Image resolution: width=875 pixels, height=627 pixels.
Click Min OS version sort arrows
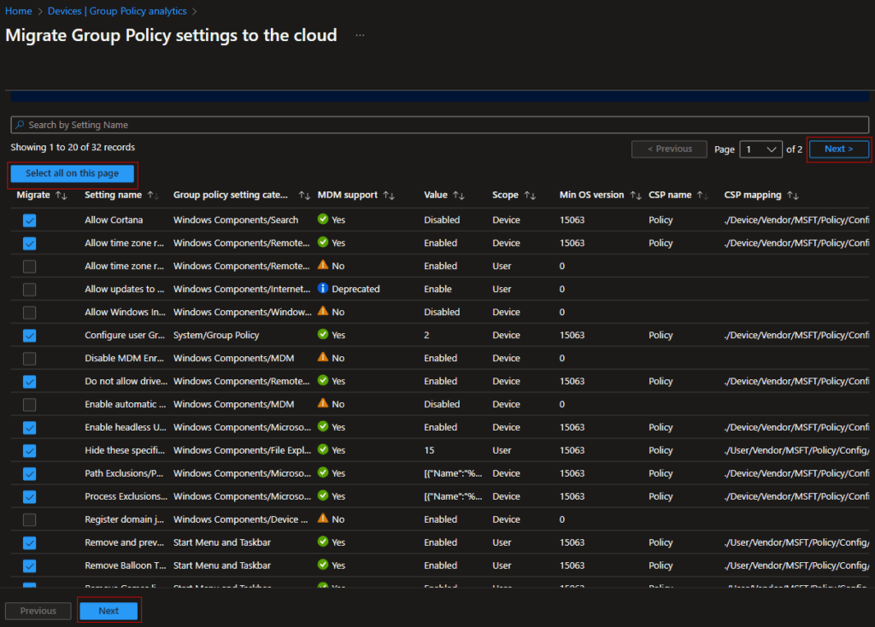(x=635, y=196)
